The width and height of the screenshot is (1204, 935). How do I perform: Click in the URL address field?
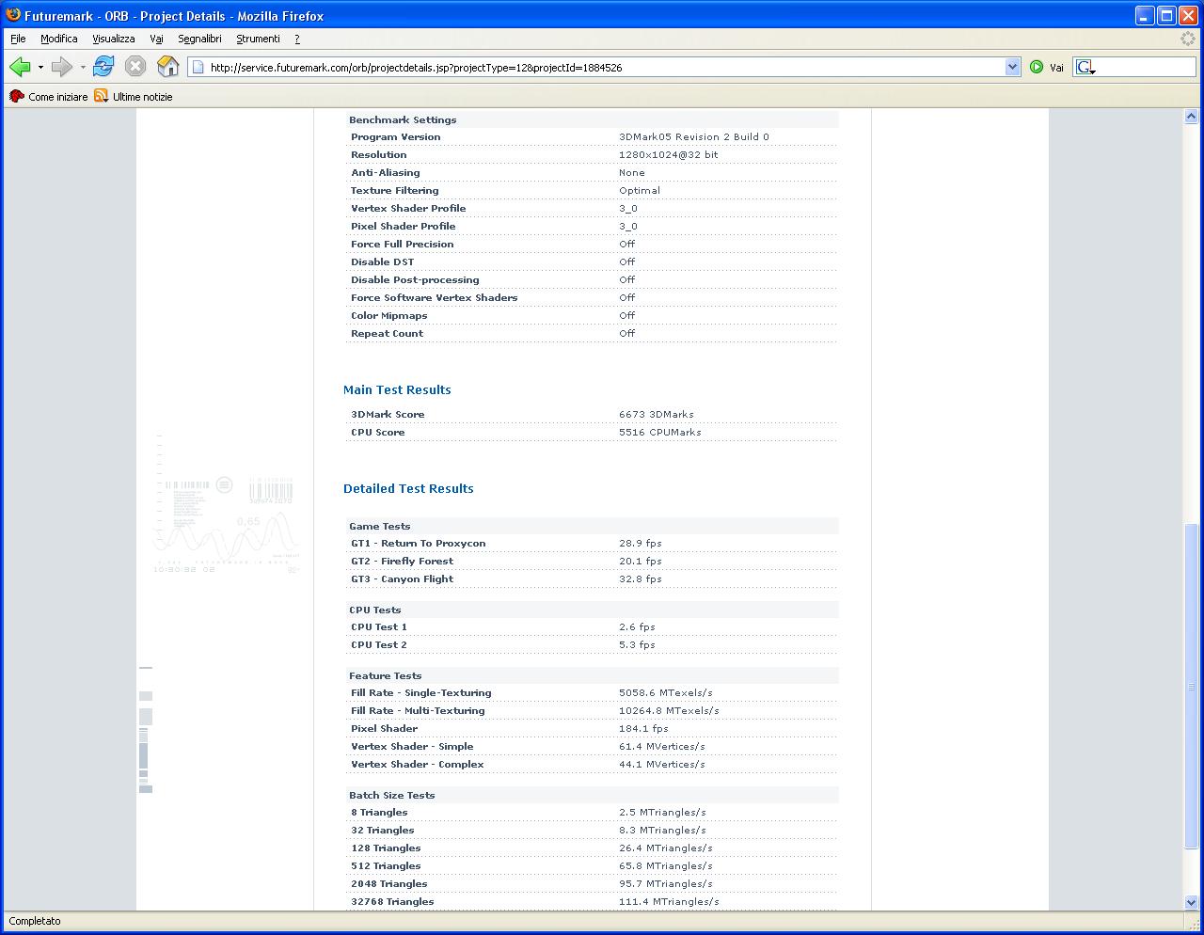(x=605, y=67)
